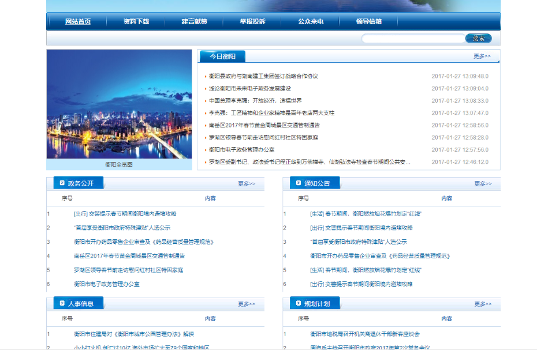Open the 举报投诉 navigation item

click(252, 21)
